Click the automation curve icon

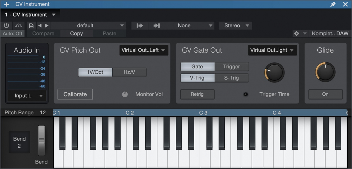(18, 25)
